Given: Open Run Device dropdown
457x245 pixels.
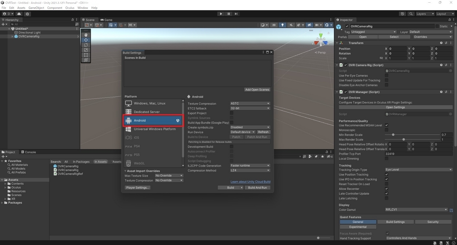Looking at the screenshot, I should 243,132.
